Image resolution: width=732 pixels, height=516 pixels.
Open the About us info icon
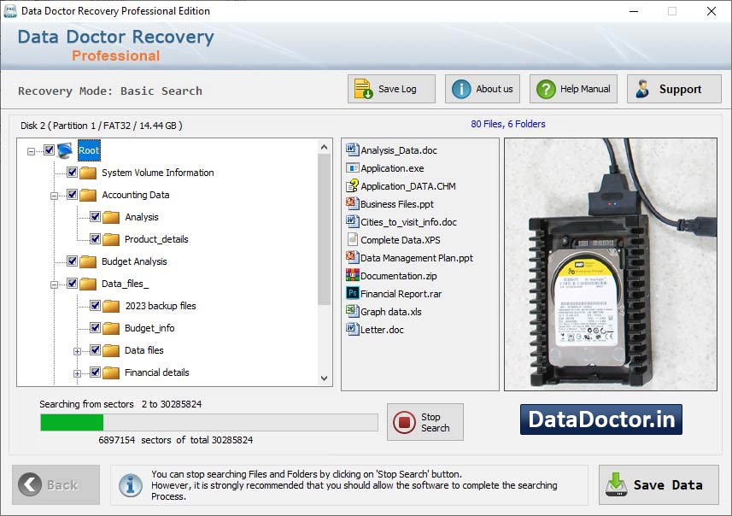tap(460, 88)
